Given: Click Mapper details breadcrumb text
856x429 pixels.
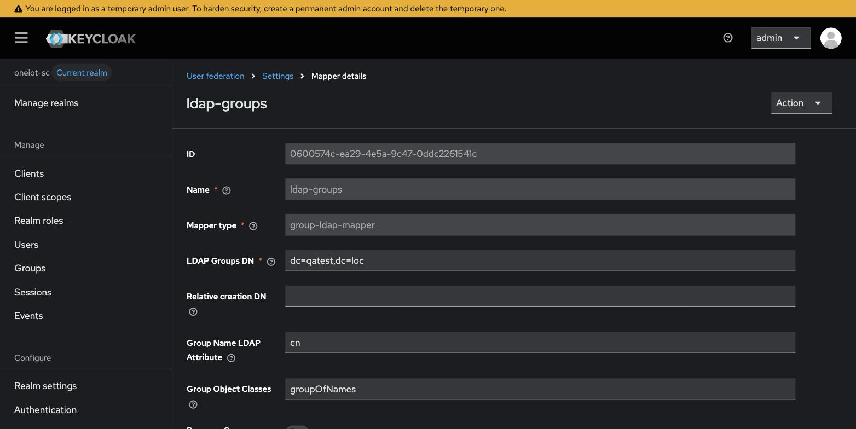Looking at the screenshot, I should point(339,76).
